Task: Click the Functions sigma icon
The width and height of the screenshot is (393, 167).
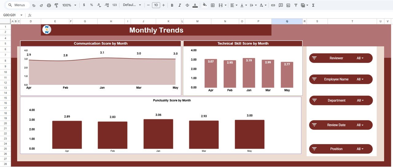Action: pyautogui.click(x=313, y=5)
